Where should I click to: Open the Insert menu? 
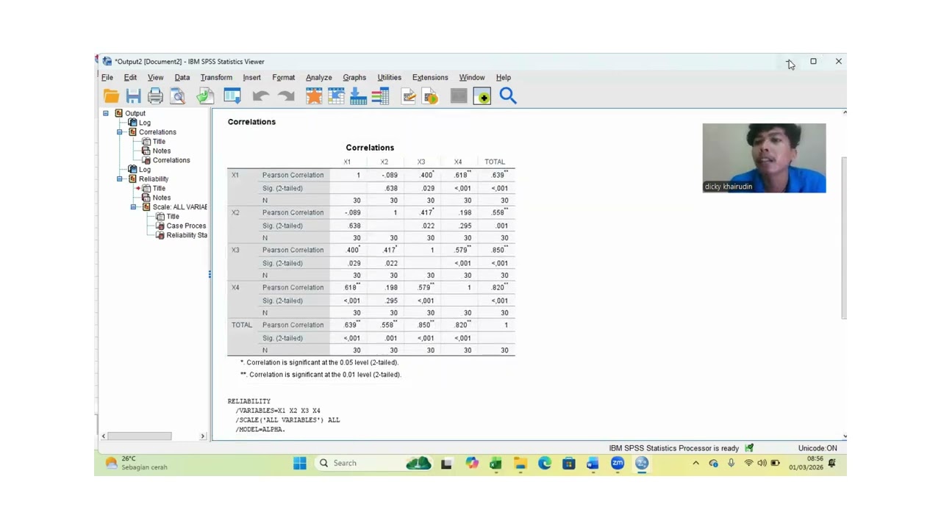[x=251, y=77]
